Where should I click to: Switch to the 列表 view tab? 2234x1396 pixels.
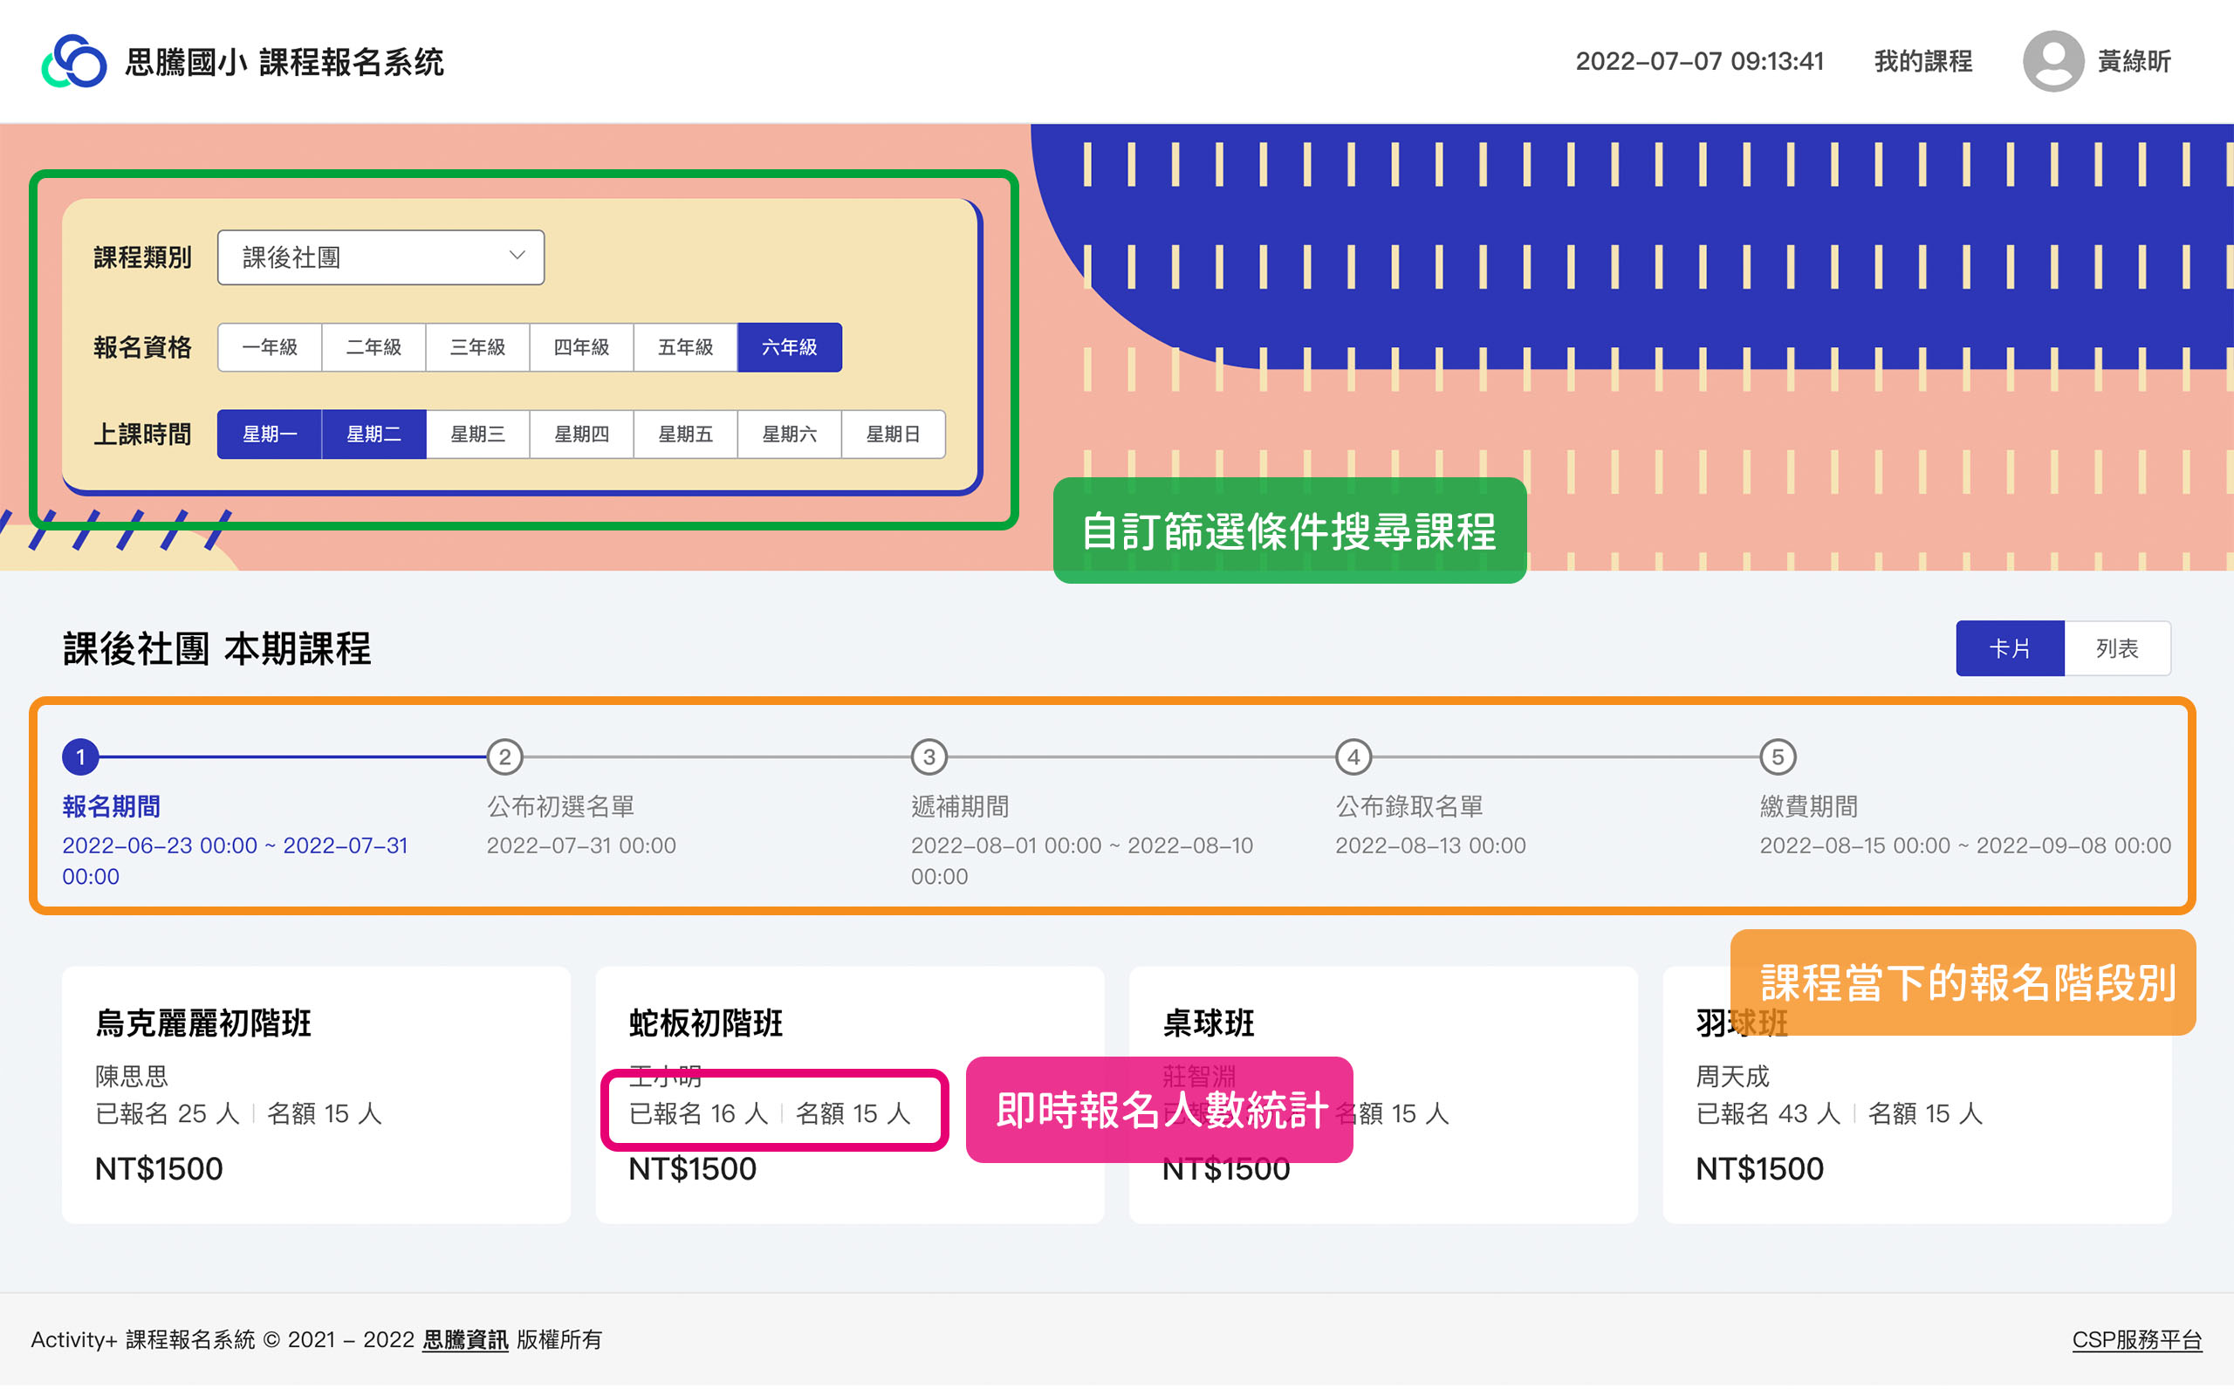pos(2116,648)
